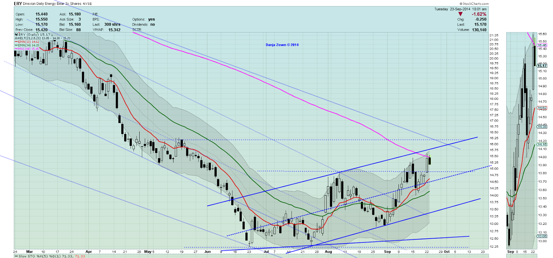553x258 pixels.
Task: Click the Last '300 shrs' value
Action: click(112, 25)
